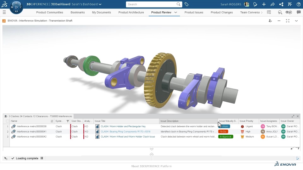Switch to Product Architecture tab
Screen dimensions: 303x170
131,12
